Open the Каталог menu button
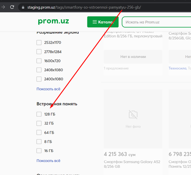 pos(103,22)
